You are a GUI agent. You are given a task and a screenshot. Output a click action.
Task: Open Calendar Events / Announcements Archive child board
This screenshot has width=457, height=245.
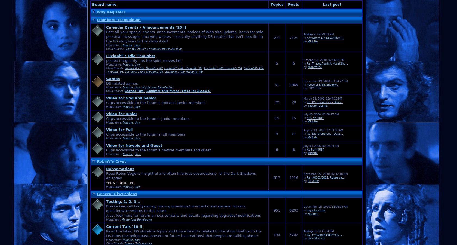coord(153,49)
